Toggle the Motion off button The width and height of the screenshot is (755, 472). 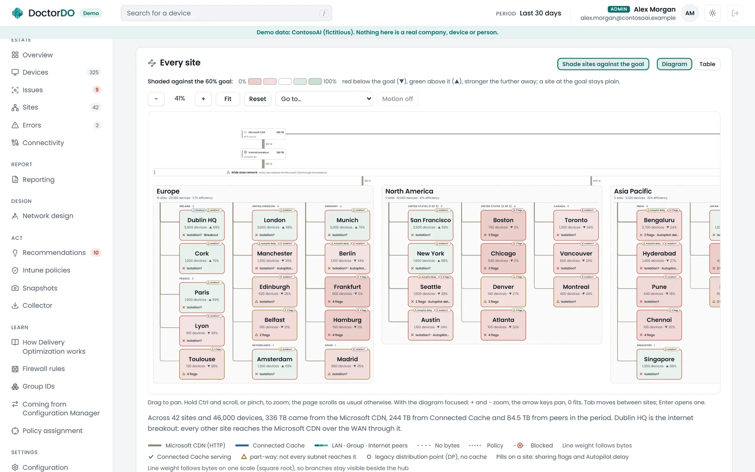point(397,99)
